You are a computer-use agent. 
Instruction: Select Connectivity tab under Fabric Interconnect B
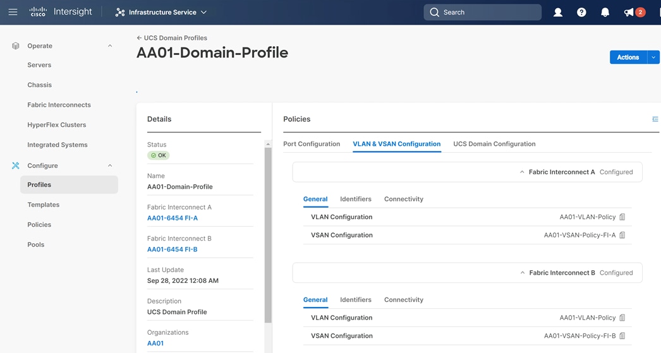click(x=403, y=299)
